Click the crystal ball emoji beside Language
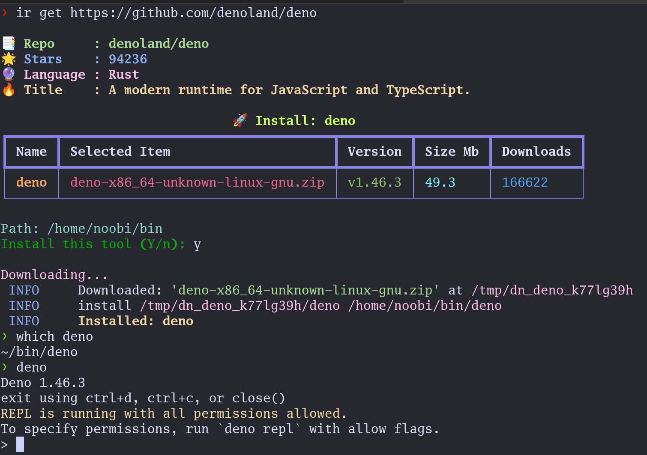The height and width of the screenshot is (455, 647). coord(9,74)
